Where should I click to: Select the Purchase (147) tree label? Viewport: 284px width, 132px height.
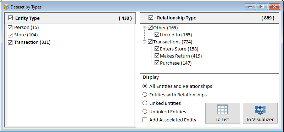click(x=176, y=63)
